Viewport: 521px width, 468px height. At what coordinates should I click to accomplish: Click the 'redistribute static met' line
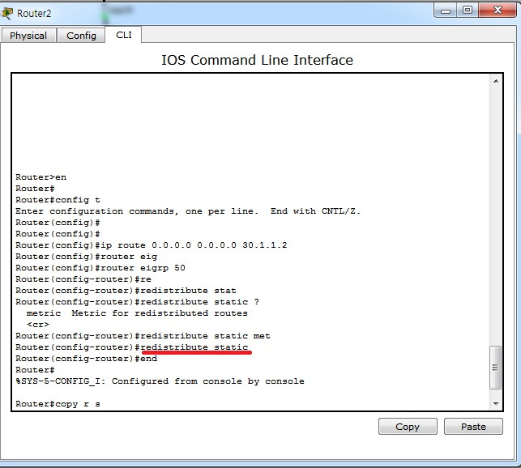tap(143, 336)
